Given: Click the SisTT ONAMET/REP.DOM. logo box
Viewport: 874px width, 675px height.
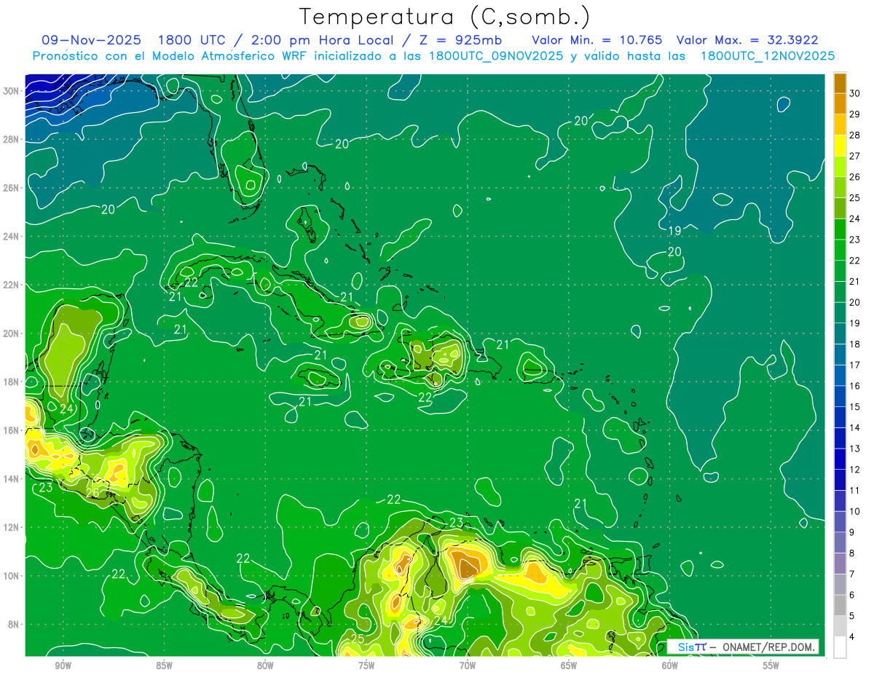Looking at the screenshot, I should tap(743, 647).
